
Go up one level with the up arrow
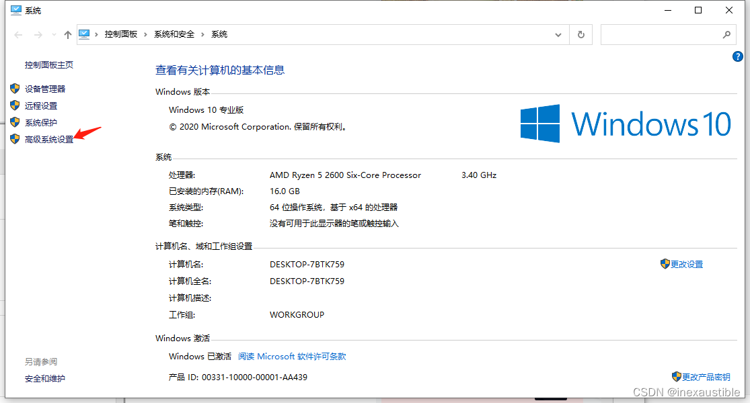coord(68,35)
